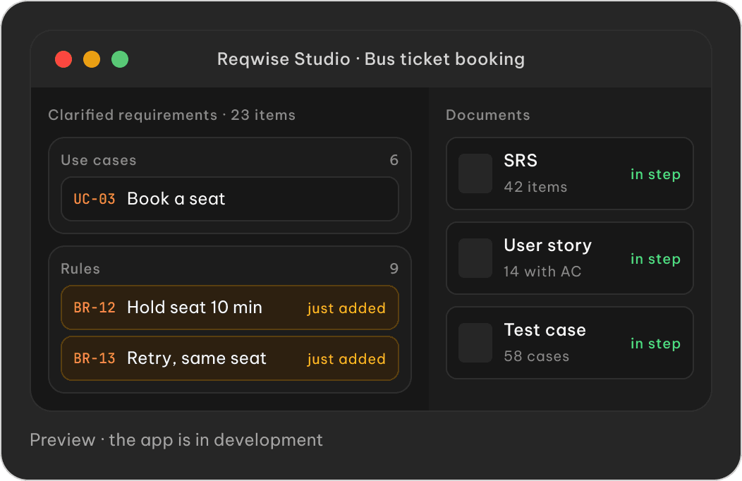Image resolution: width=742 pixels, height=481 pixels.
Task: Click the green maximize window button
Action: pos(120,59)
